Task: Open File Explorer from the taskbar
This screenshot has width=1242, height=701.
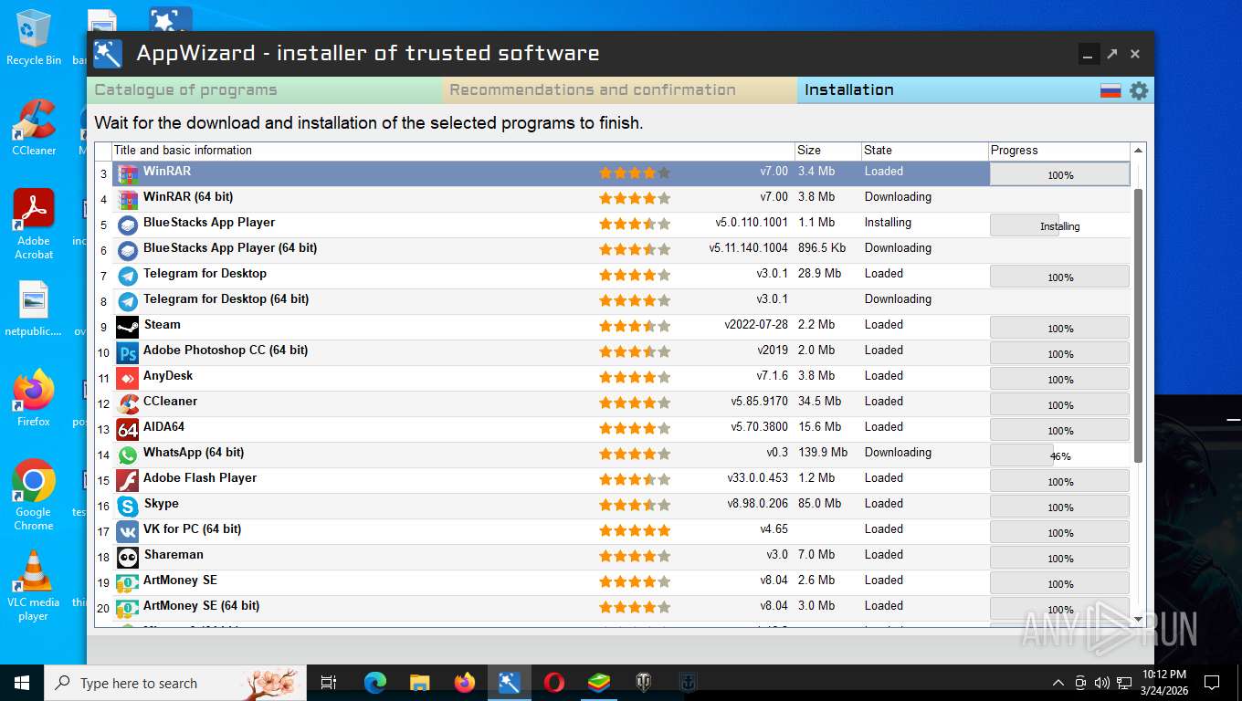Action: [x=420, y=682]
